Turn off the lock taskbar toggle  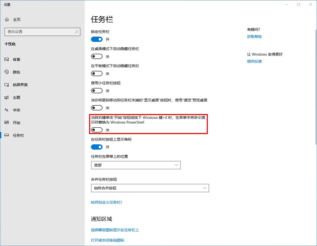(x=97, y=39)
